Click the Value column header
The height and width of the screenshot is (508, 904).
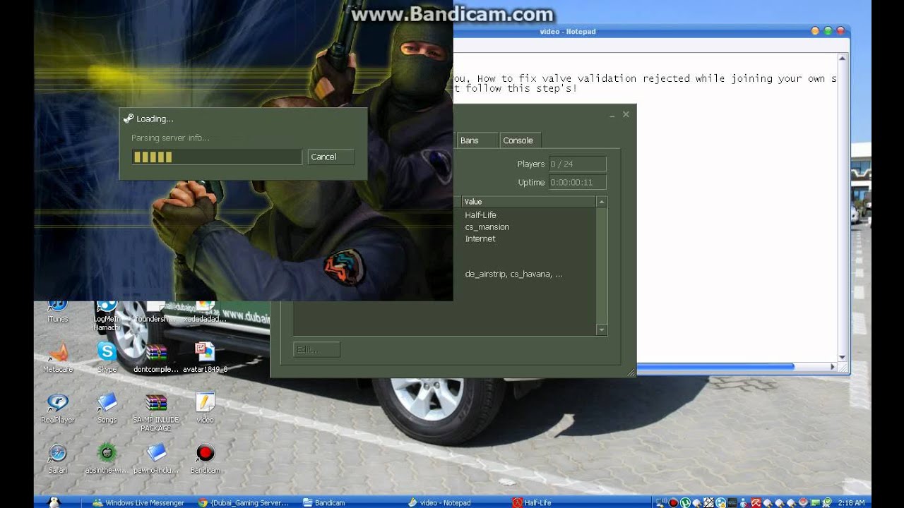coord(529,202)
